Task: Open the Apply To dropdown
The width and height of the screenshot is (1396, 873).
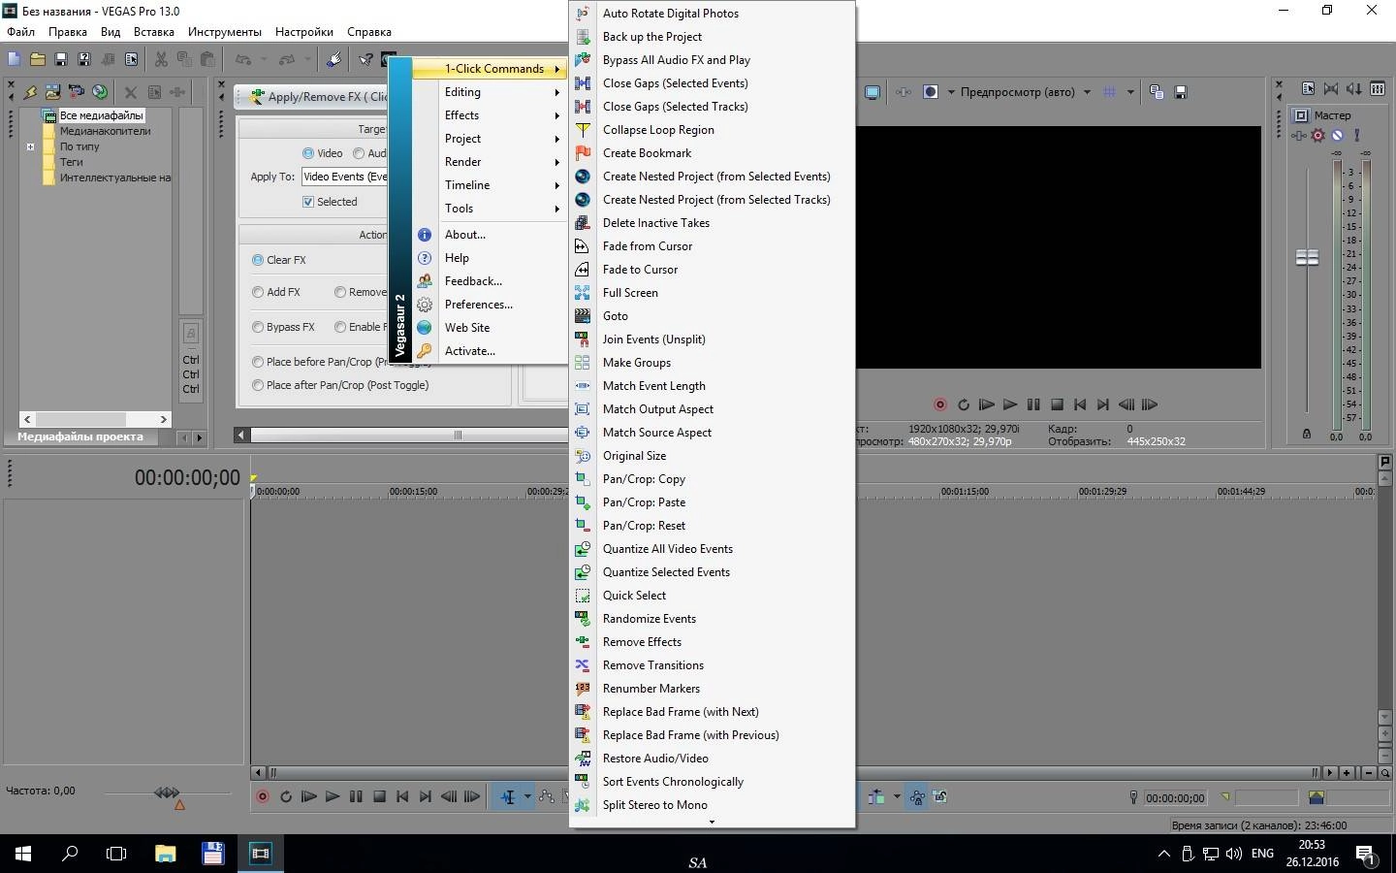Action: click(x=344, y=177)
